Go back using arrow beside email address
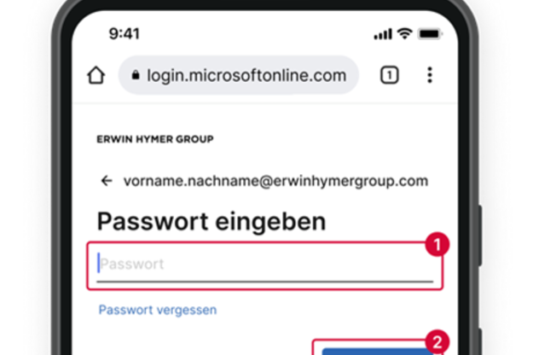Screen dimensions: 533x355 107,181
